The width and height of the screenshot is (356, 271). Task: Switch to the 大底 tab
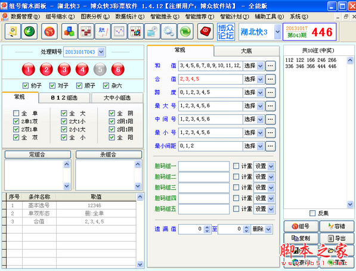point(246,51)
